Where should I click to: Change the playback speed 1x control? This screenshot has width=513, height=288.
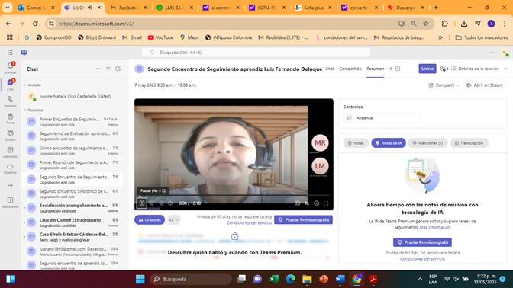(307, 203)
